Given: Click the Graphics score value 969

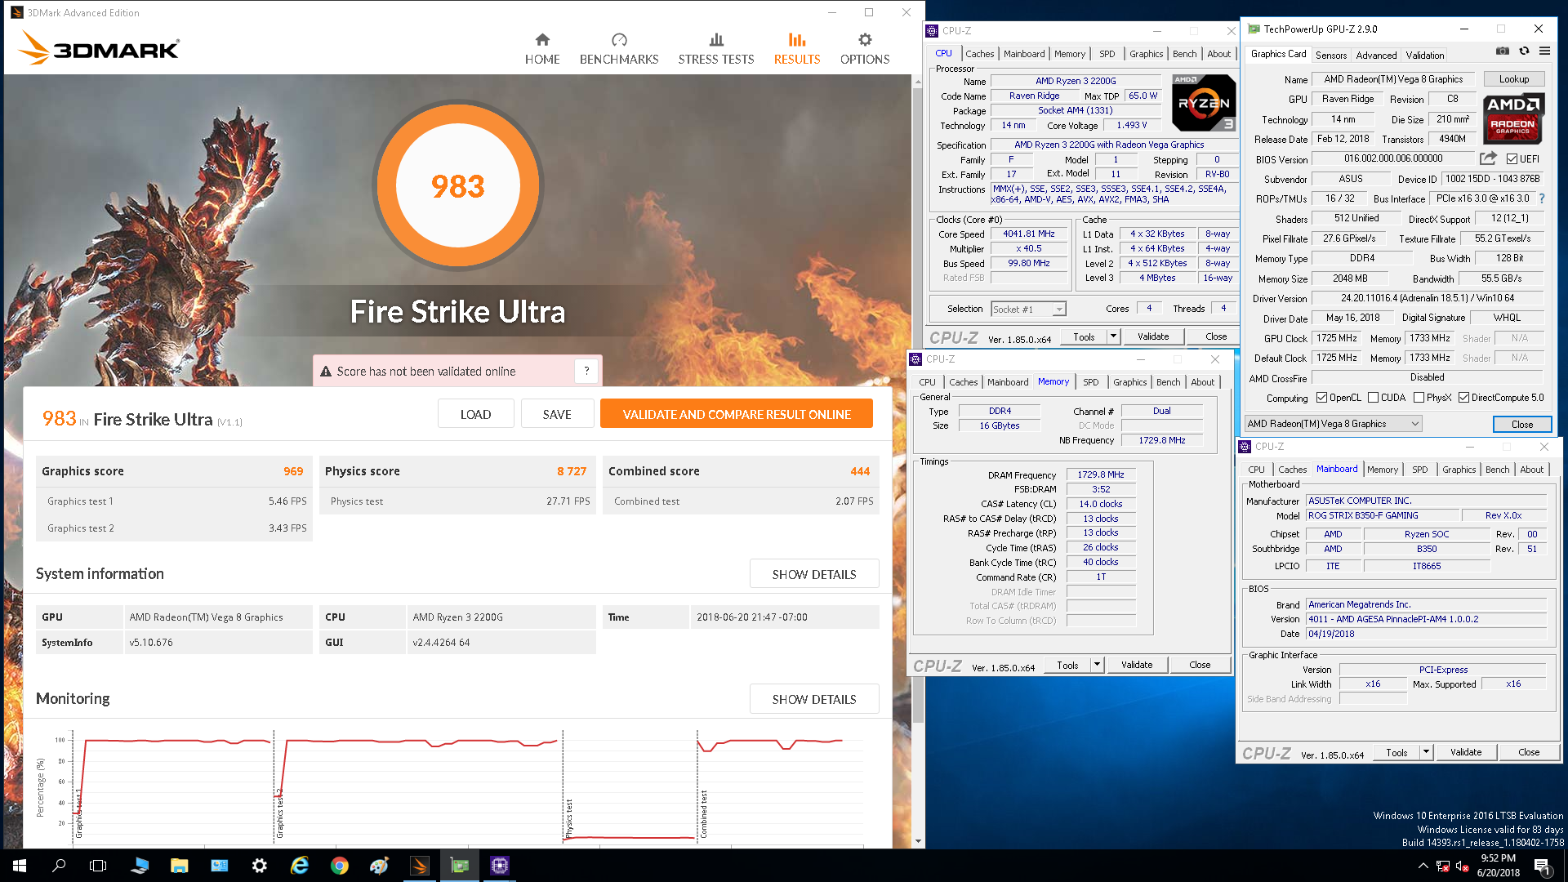Looking at the screenshot, I should click(293, 471).
